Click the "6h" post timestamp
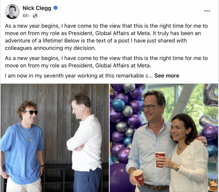This screenshot has height=192, width=219. 25,15
